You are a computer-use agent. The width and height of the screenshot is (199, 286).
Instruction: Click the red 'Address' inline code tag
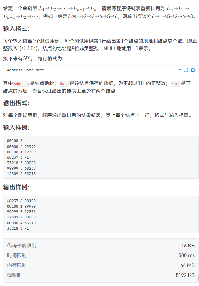[x=21, y=84]
